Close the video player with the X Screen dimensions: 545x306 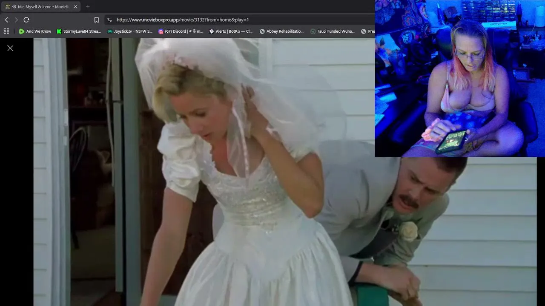10,48
